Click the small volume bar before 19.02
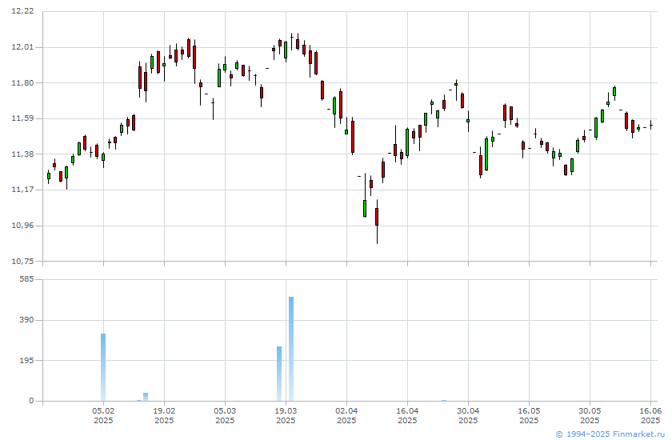Screen dimensions: 672x440 click(x=146, y=397)
